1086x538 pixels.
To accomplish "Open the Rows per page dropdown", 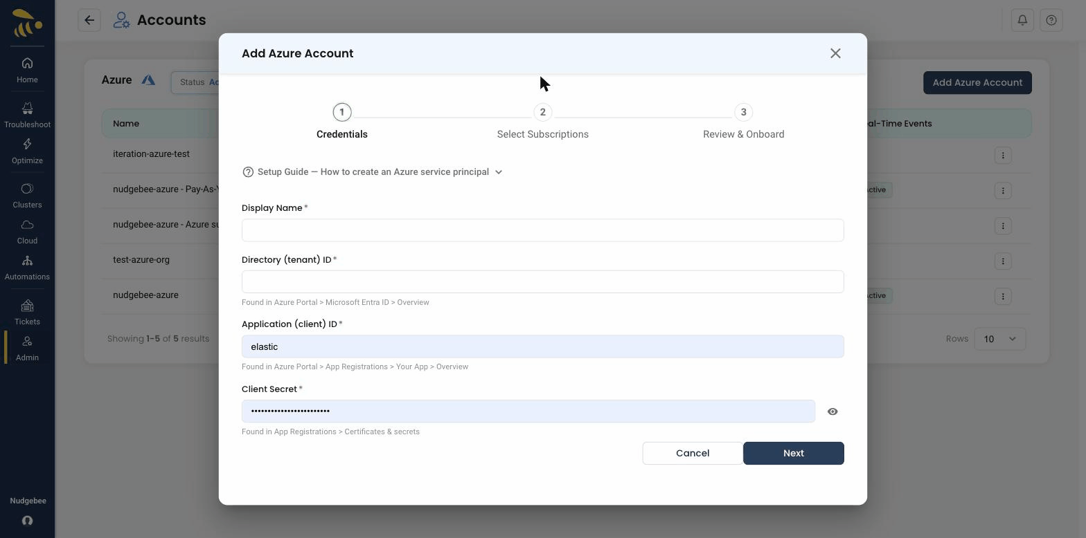I will (999, 339).
